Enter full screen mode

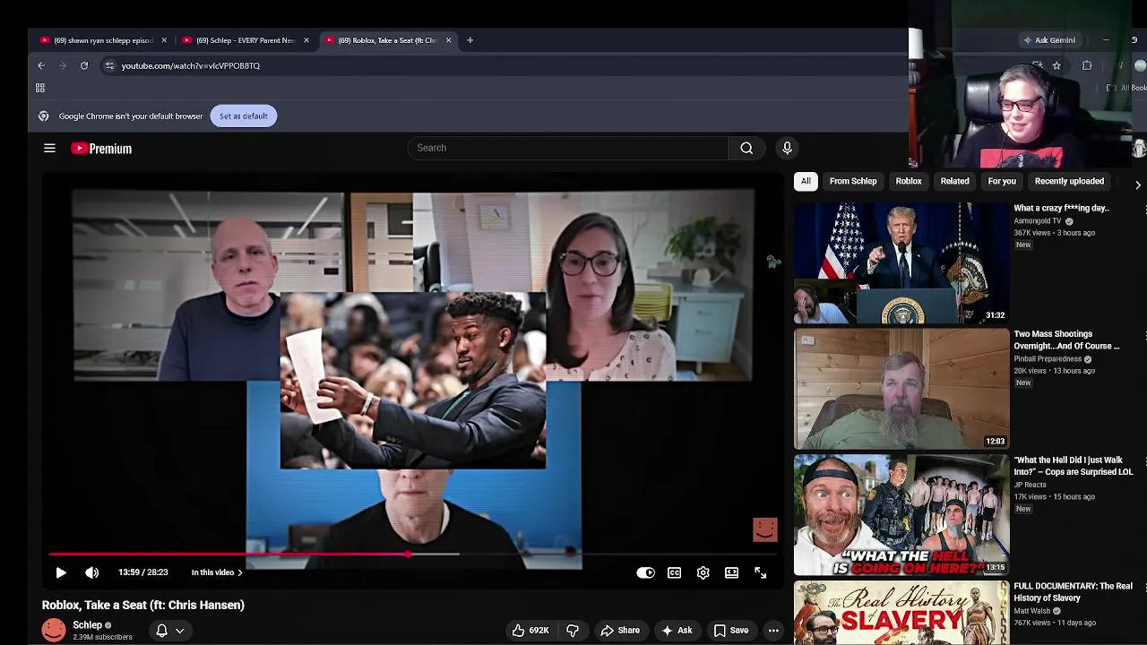tap(760, 572)
